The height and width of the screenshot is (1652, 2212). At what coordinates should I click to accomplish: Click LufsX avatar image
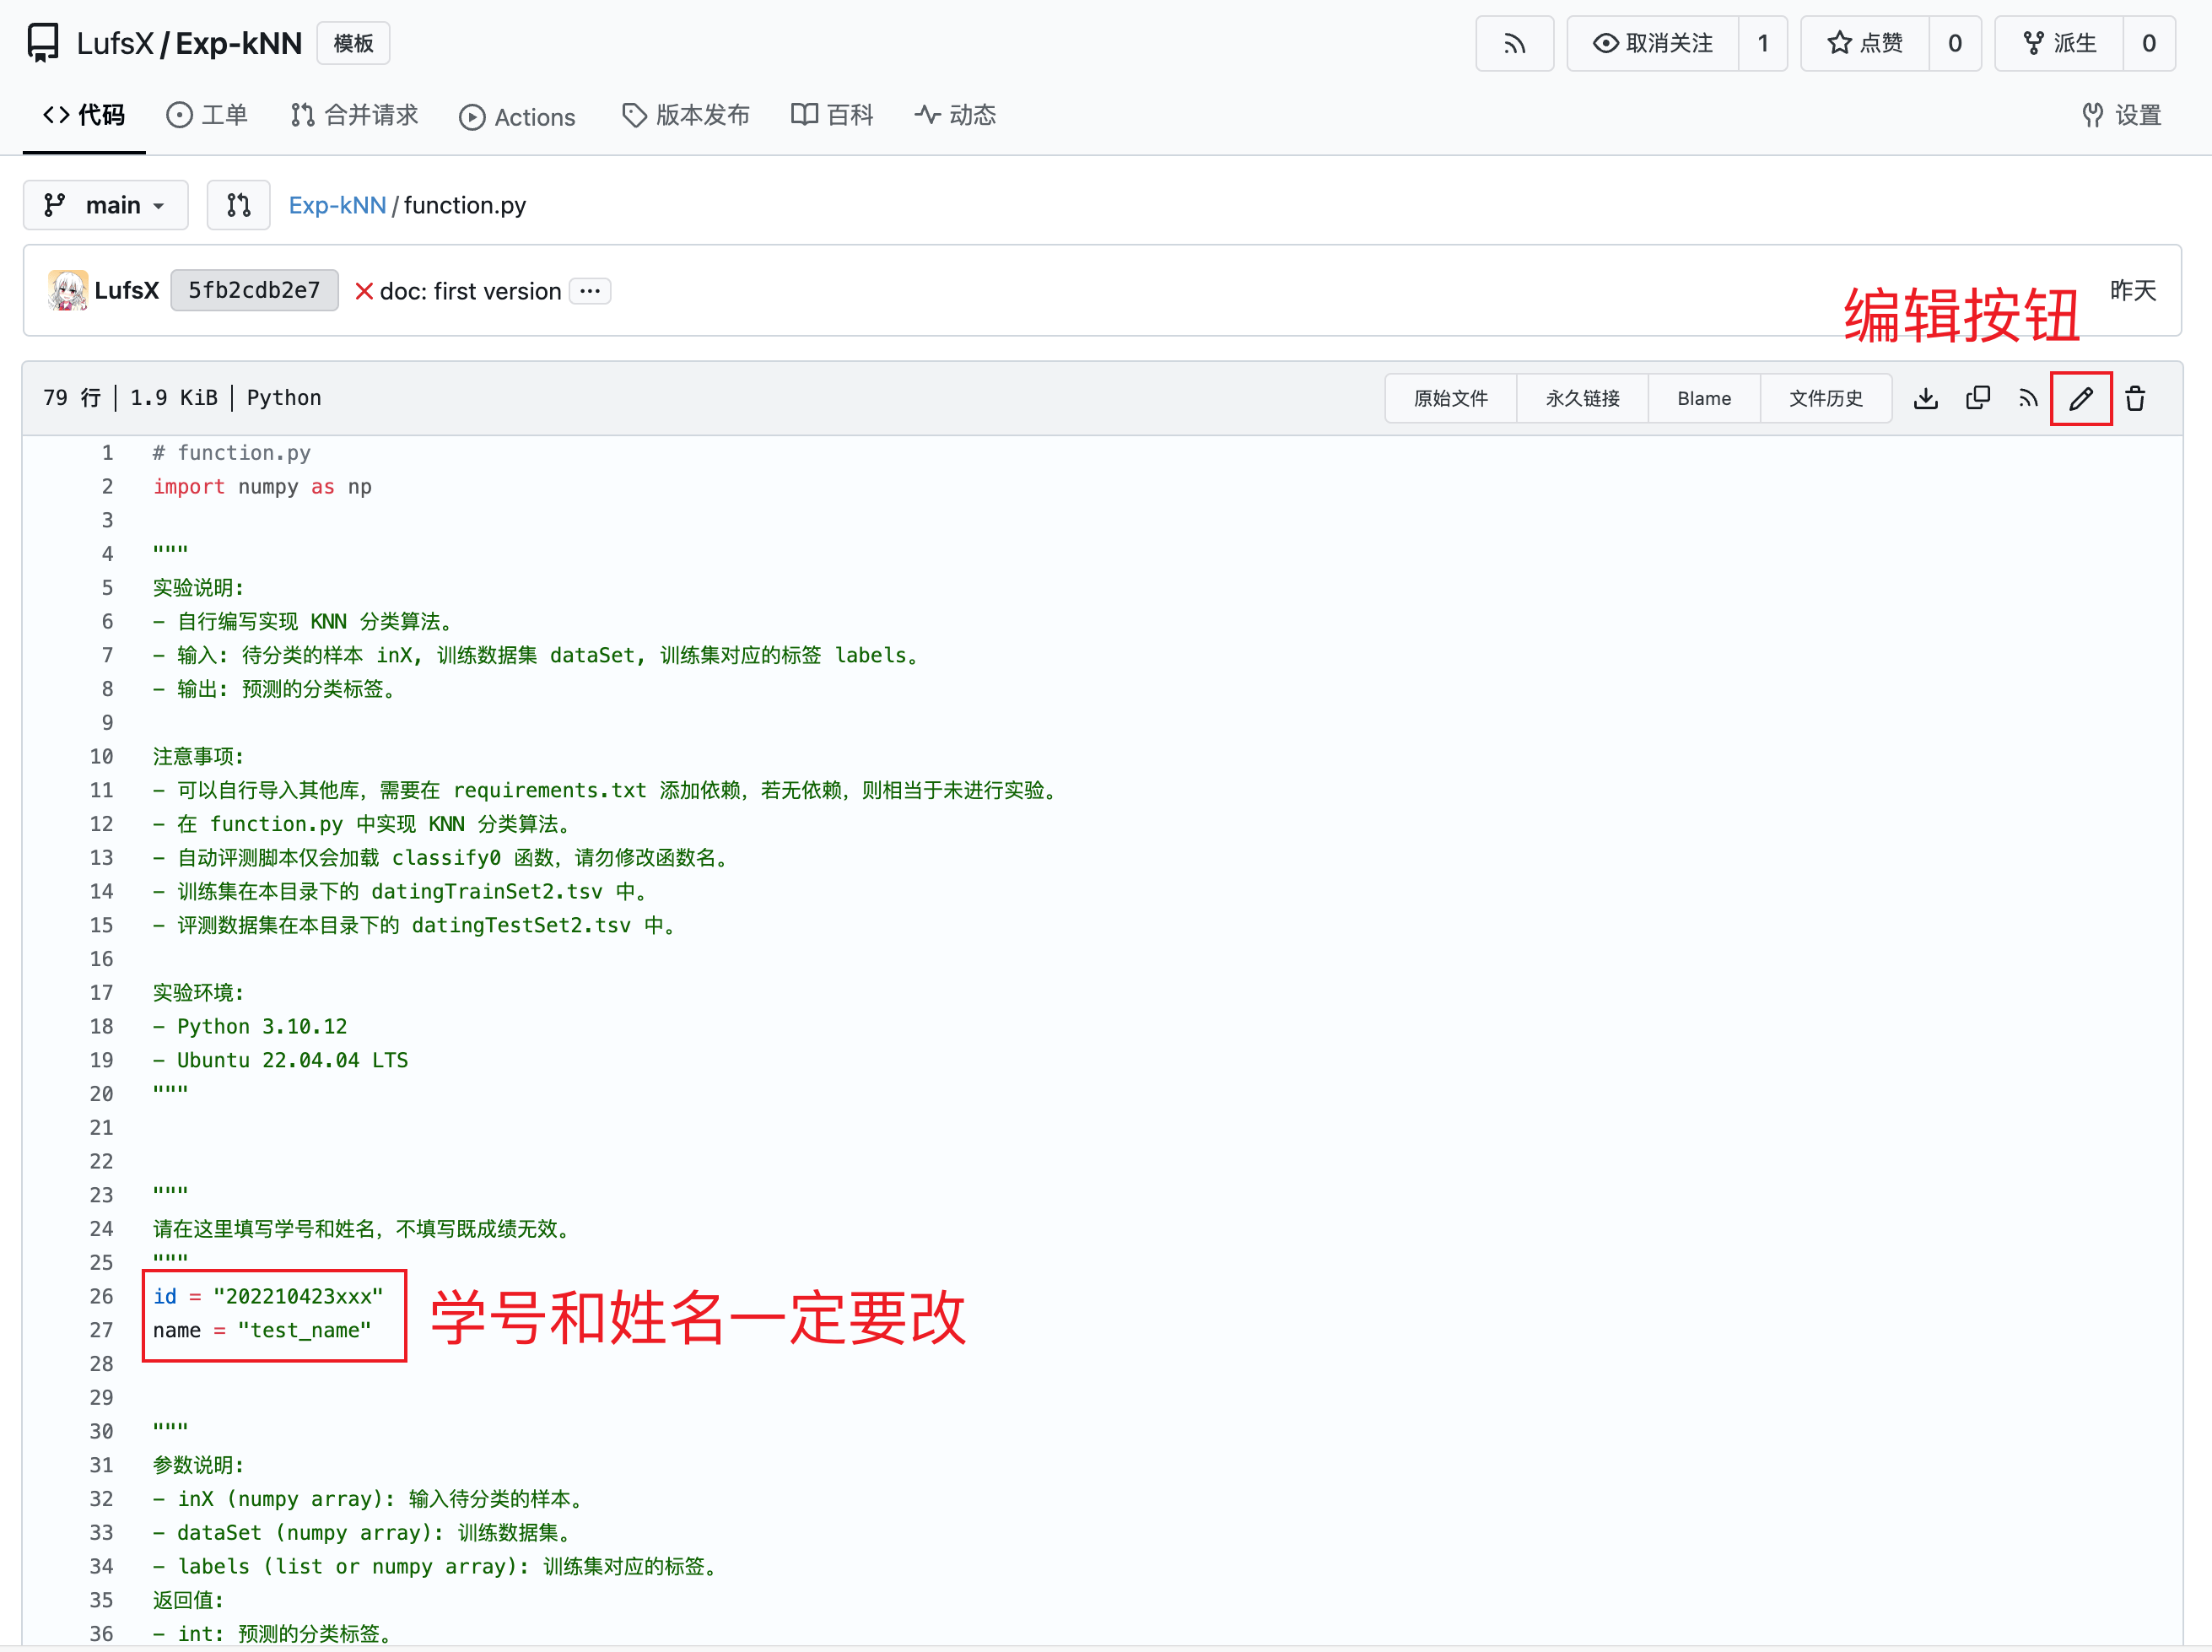click(x=68, y=290)
